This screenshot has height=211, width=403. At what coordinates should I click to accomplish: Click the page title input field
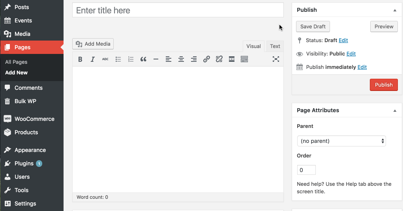click(x=178, y=11)
